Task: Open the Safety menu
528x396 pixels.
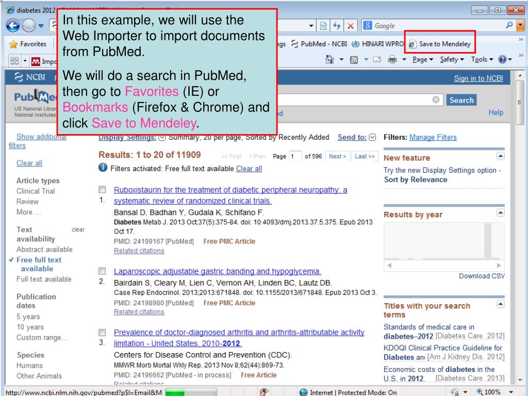Action: [452, 60]
